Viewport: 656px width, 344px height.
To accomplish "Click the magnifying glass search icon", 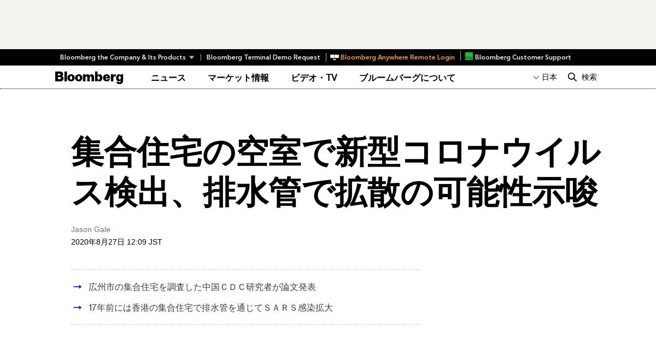I will click(x=572, y=77).
